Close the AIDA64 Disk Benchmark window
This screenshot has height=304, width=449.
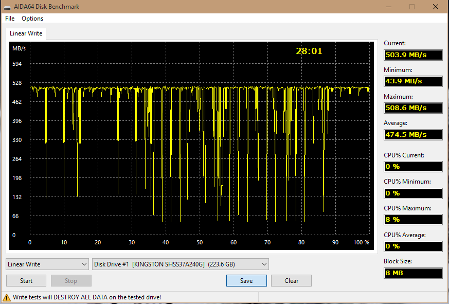[x=436, y=7]
